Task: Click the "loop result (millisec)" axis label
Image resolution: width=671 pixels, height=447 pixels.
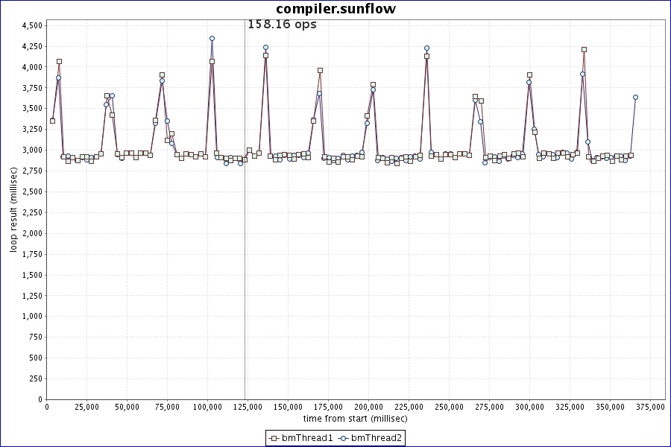Action: (13, 209)
